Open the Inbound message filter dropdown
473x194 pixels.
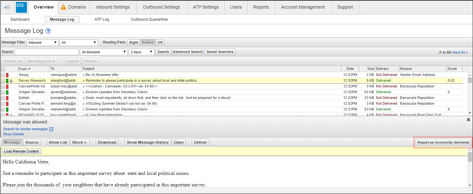tap(43, 42)
